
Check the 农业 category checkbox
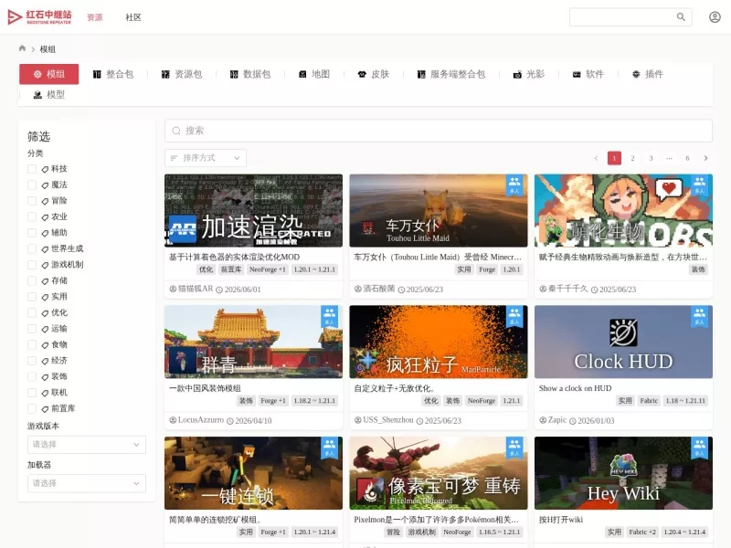(x=32, y=216)
